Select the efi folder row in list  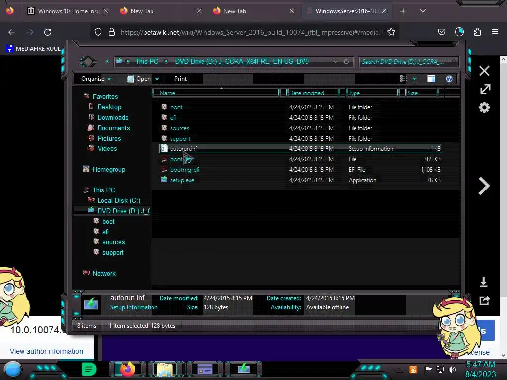pyautogui.click(x=301, y=118)
